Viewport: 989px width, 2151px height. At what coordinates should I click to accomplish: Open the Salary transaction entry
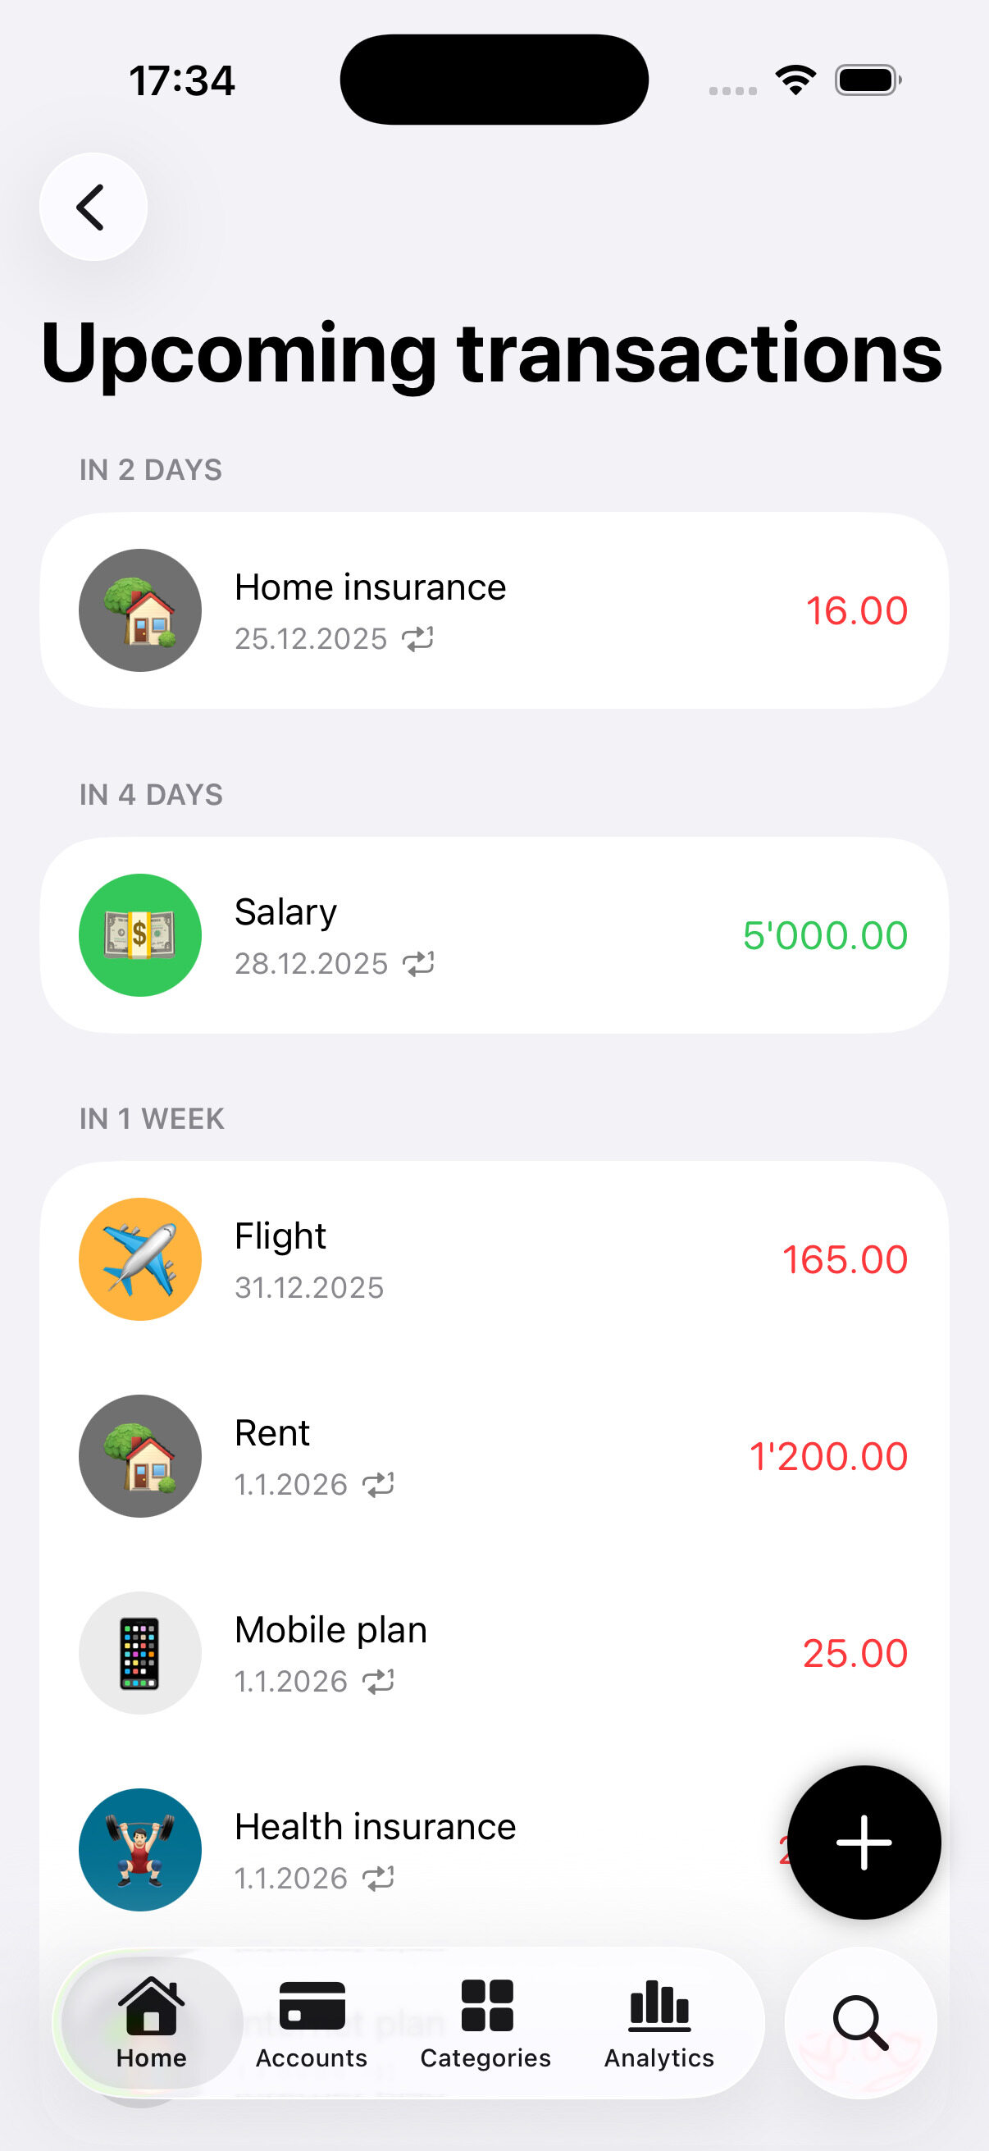pyautogui.click(x=286, y=912)
